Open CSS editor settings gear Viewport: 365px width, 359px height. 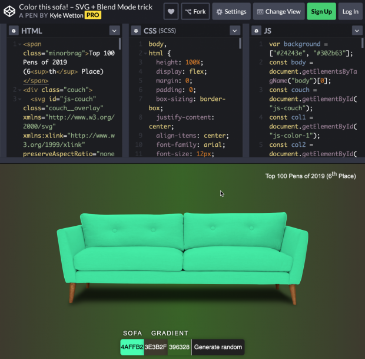[x=136, y=31]
